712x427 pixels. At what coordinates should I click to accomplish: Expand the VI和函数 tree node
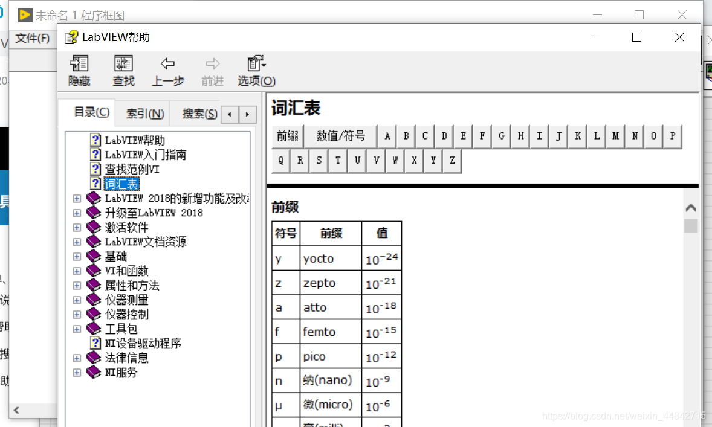click(x=77, y=271)
